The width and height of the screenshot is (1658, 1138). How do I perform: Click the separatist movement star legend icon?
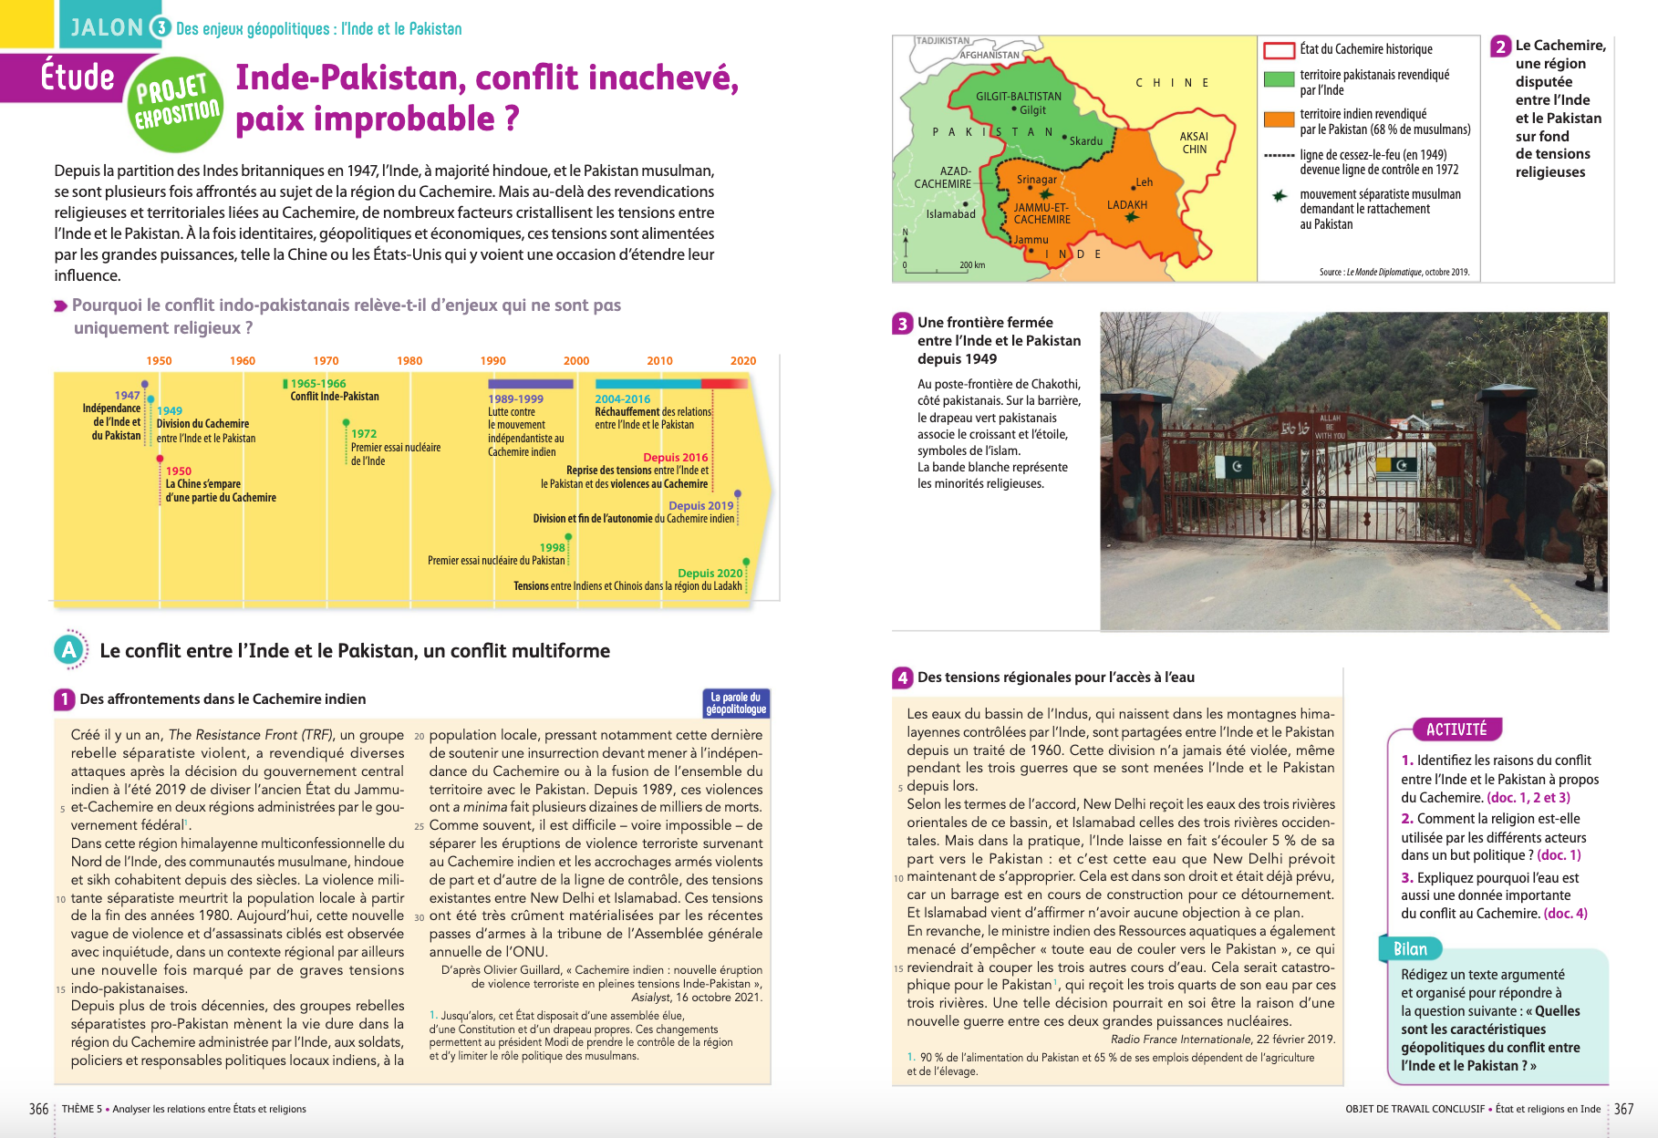[x=1280, y=195]
